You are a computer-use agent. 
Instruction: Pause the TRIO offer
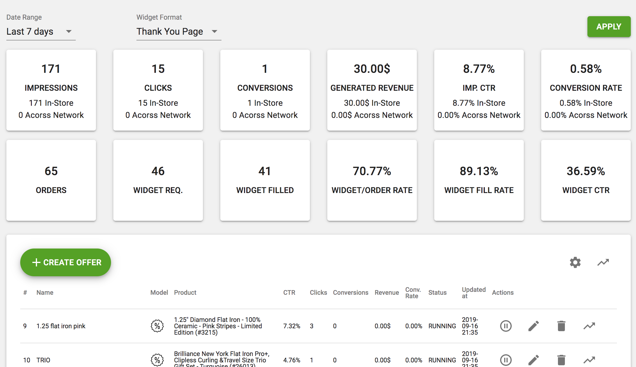506,360
